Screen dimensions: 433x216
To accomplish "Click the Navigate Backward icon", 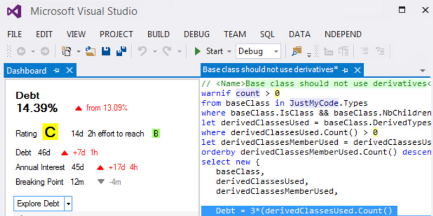I will (21, 51).
